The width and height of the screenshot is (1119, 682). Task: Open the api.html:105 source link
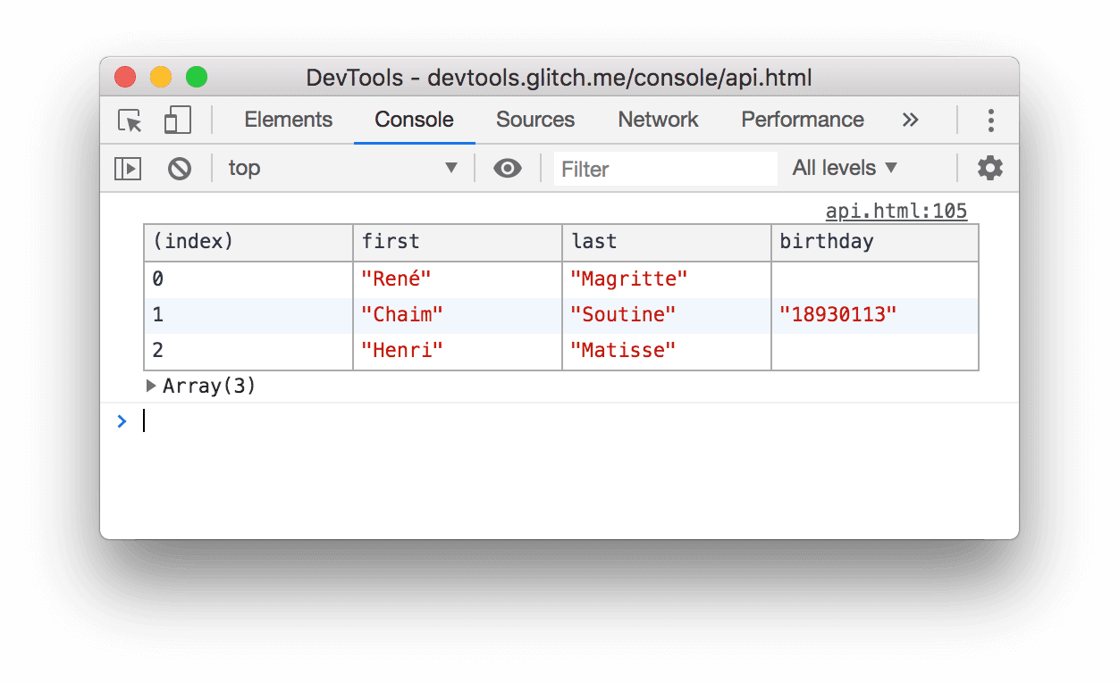896,211
